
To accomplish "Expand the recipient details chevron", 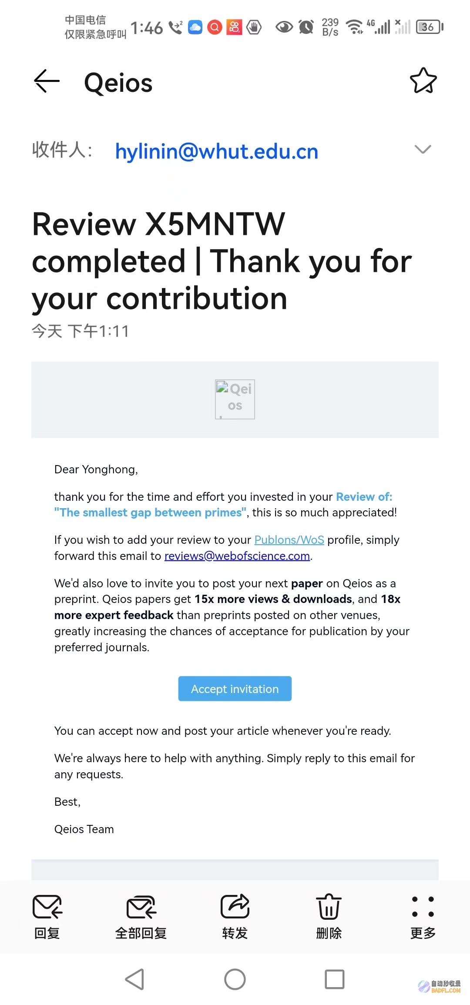I will click(x=423, y=149).
